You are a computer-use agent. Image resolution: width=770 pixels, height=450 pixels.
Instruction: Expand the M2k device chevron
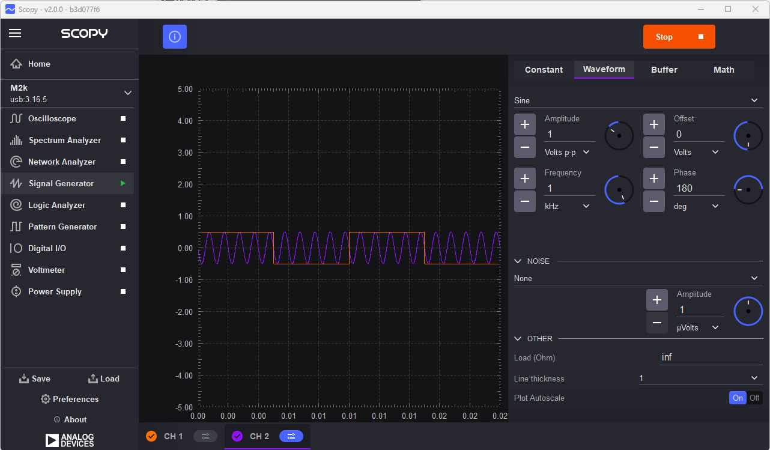(x=127, y=93)
